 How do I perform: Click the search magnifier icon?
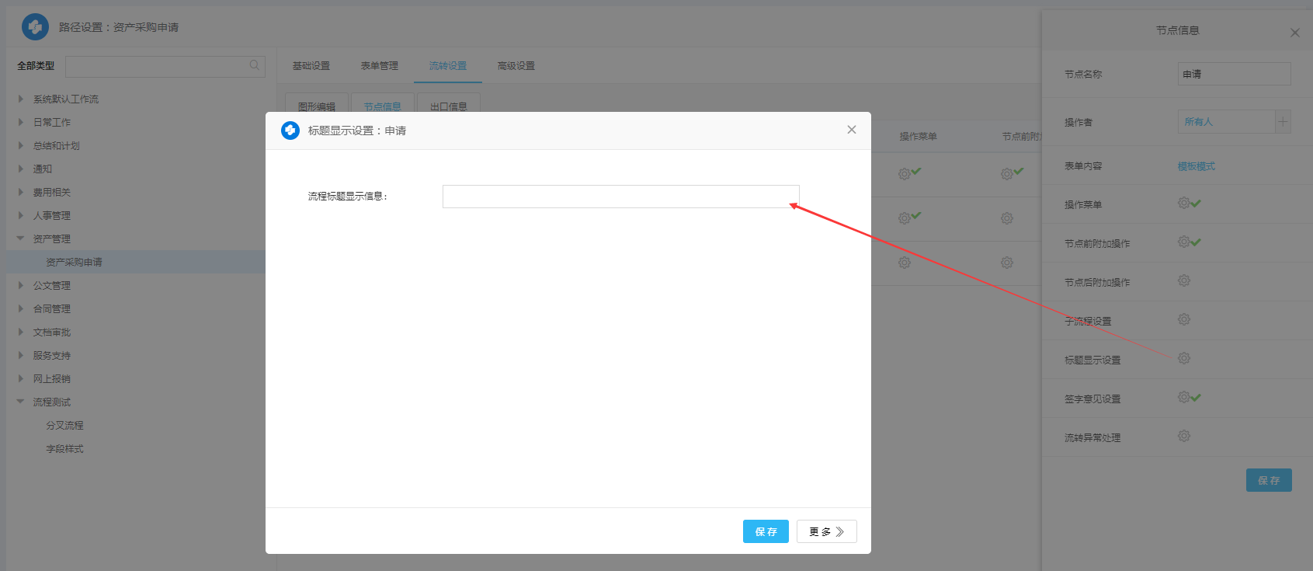point(254,65)
